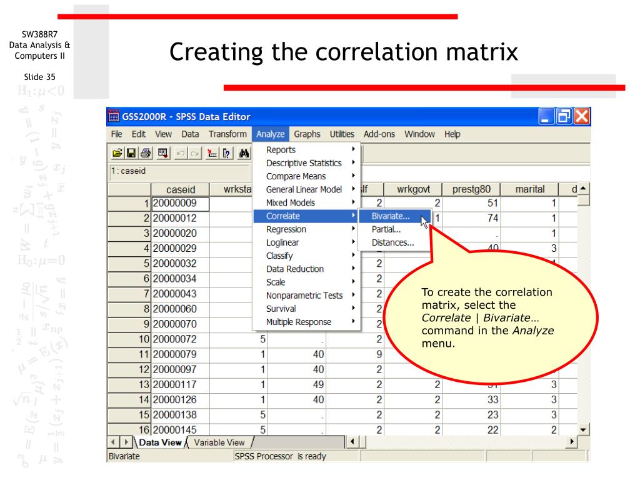The image size is (640, 480).
Task: Click 'SPSS Processor is ready' status text
Action: click(281, 456)
